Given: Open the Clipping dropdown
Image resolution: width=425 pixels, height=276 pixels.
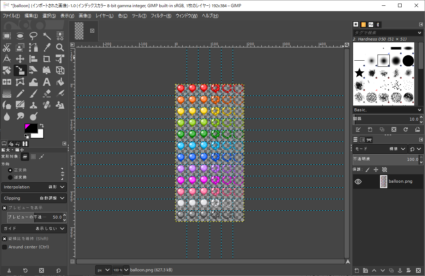Looking at the screenshot, I should pyautogui.click(x=34, y=198).
